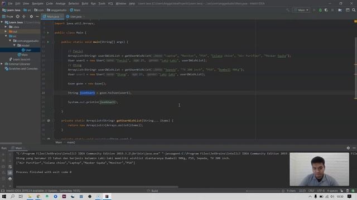Click Run with Coverage icon
The width and height of the screenshot is (357, 200).
(326, 10)
